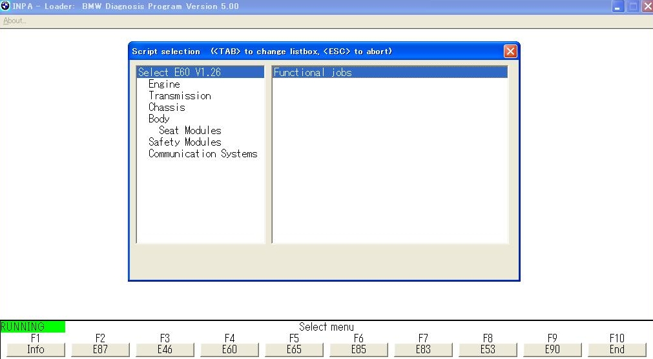
Task: Open the About menu
Action: point(14,21)
